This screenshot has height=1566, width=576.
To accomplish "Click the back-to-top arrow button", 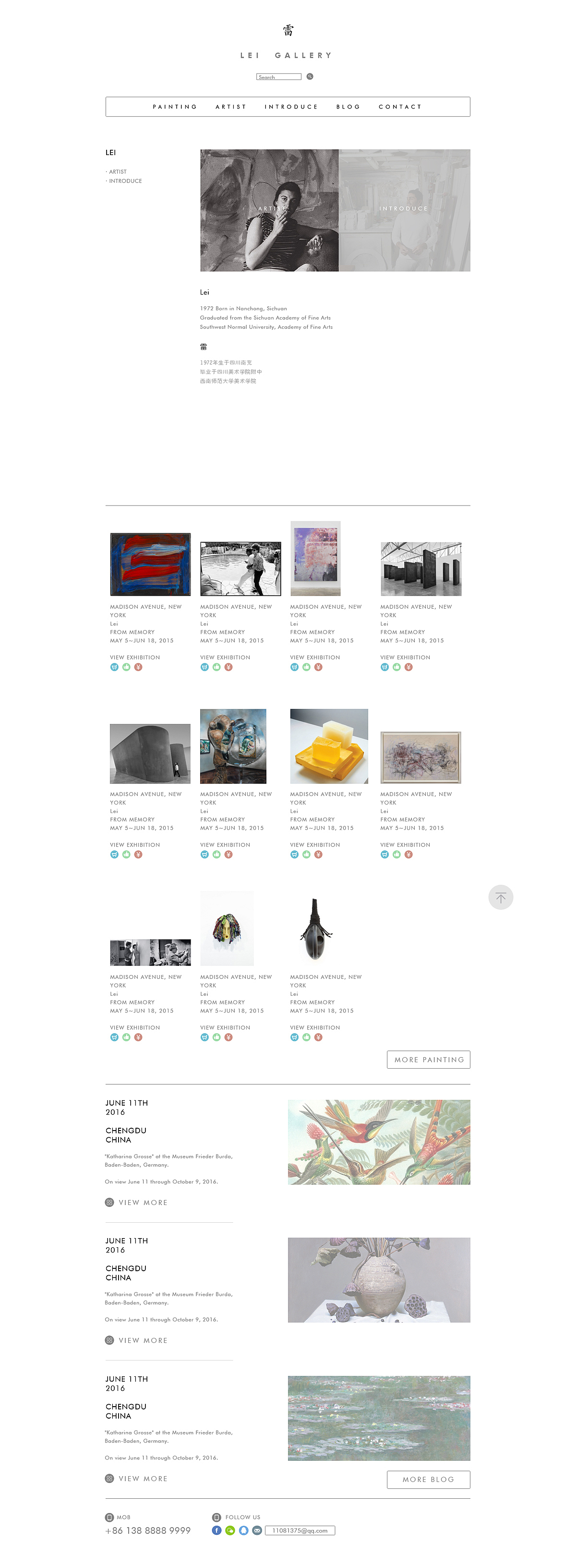I will tap(501, 897).
